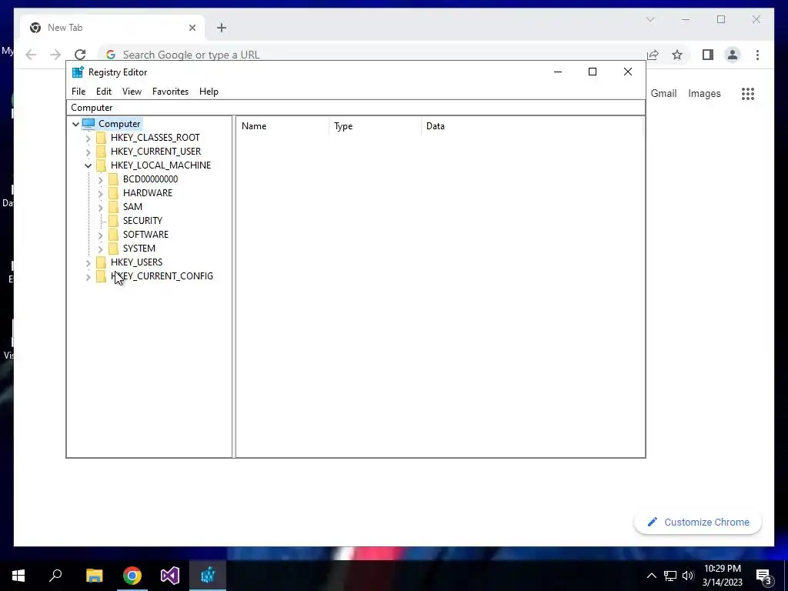This screenshot has height=591, width=788.
Task: Open the volume control in system tray
Action: pyautogui.click(x=689, y=576)
